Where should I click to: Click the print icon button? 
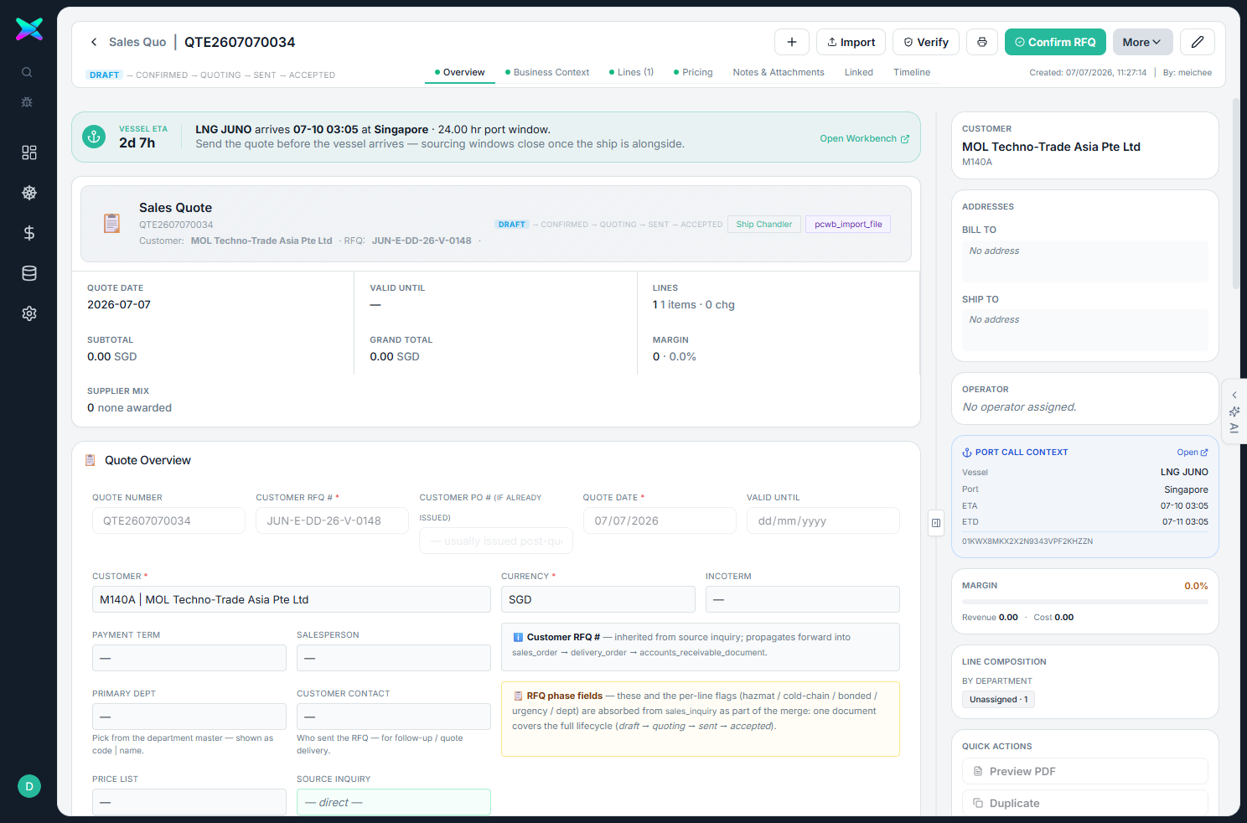[x=982, y=42]
